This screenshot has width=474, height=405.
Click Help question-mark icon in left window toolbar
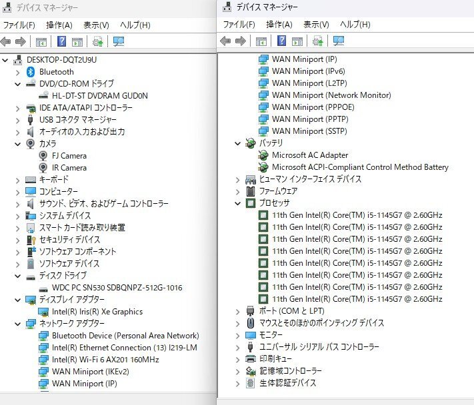(x=62, y=41)
